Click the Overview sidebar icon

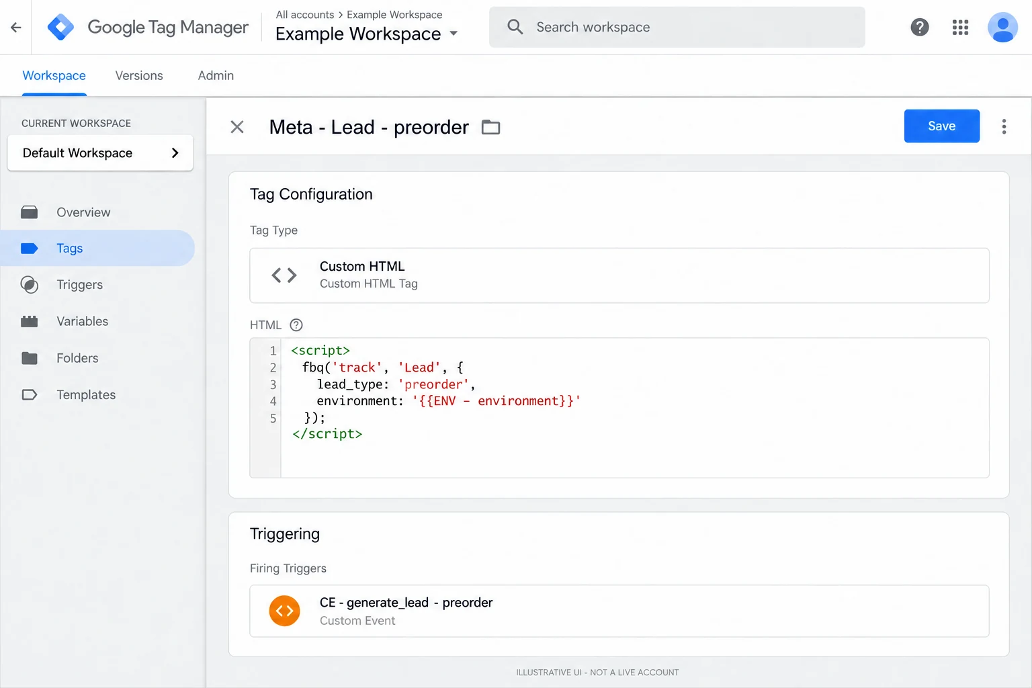coord(30,212)
